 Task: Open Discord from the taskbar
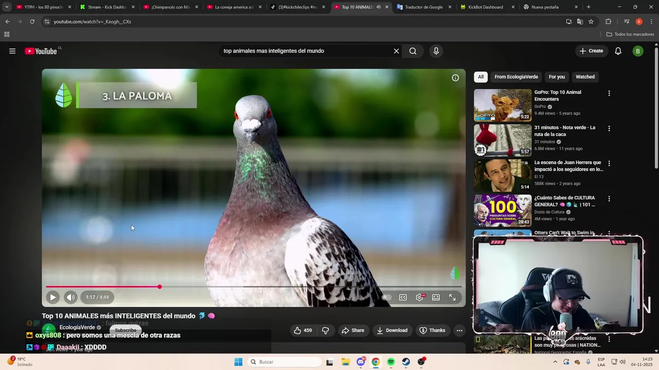[x=361, y=362]
